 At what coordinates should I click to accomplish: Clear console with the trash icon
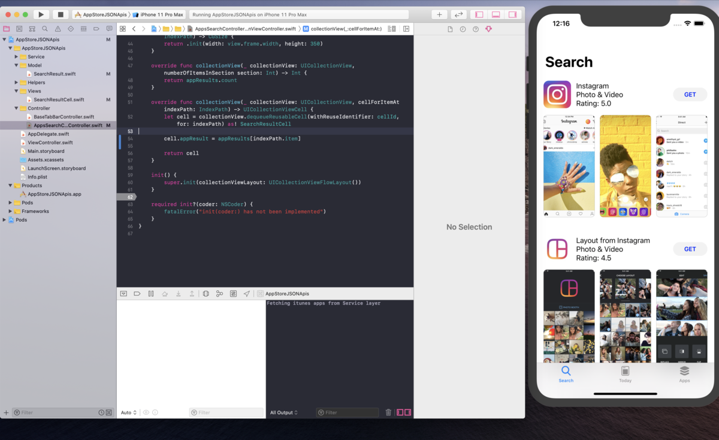click(388, 412)
